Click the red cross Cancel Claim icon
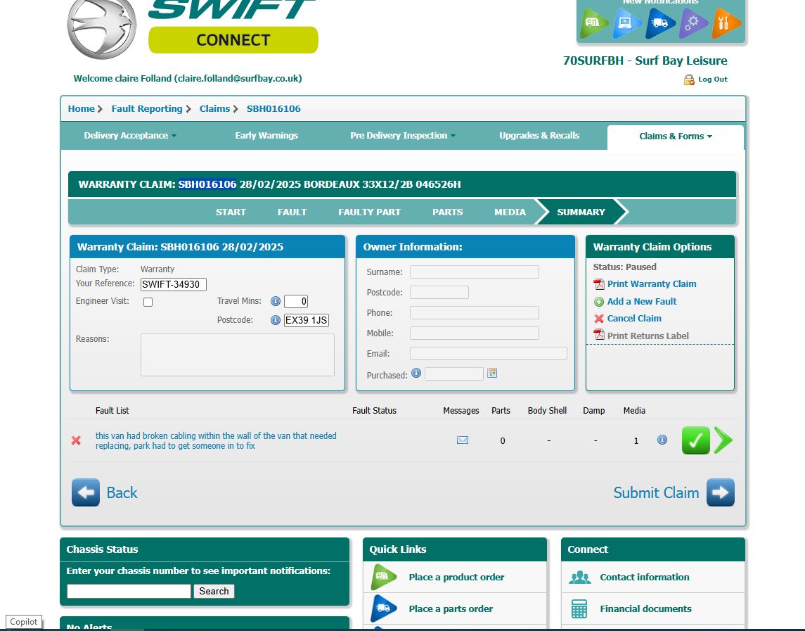The width and height of the screenshot is (805, 631). (x=598, y=319)
